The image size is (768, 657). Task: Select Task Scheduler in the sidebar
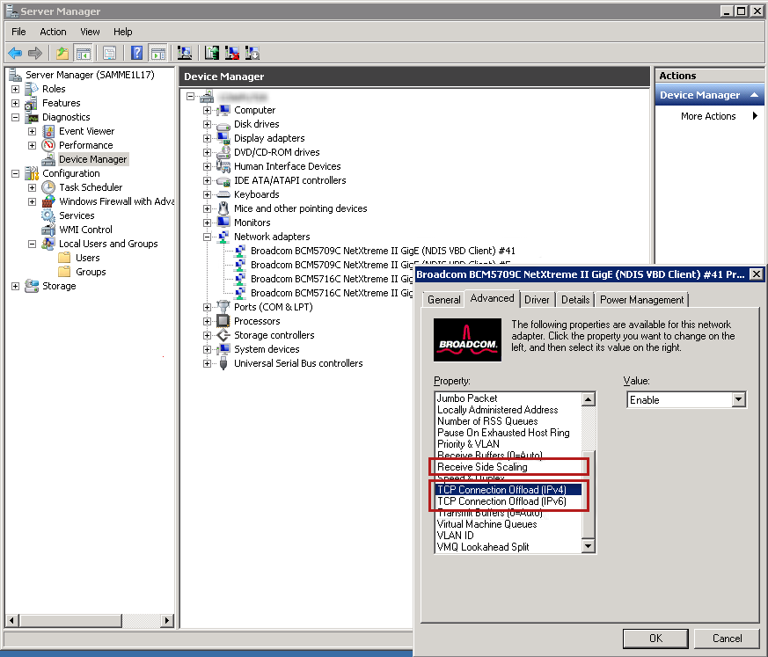point(90,186)
